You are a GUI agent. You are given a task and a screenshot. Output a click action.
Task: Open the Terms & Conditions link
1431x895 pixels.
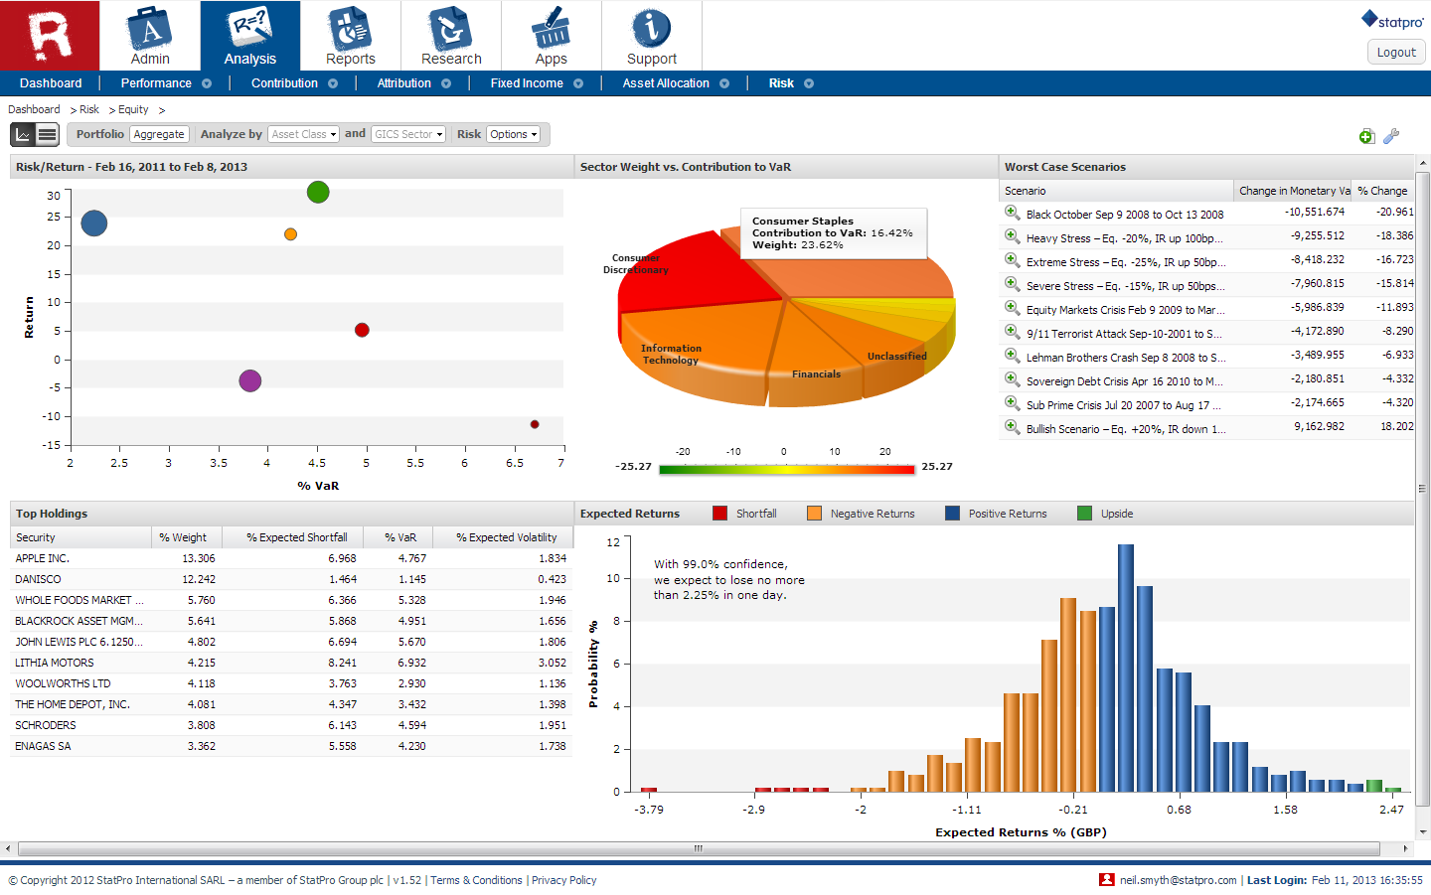point(476,880)
